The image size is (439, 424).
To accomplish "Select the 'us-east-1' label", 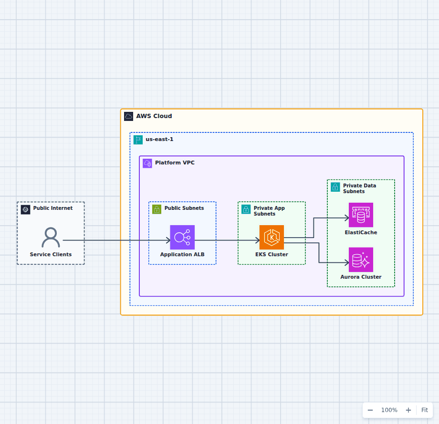I will tap(159, 139).
